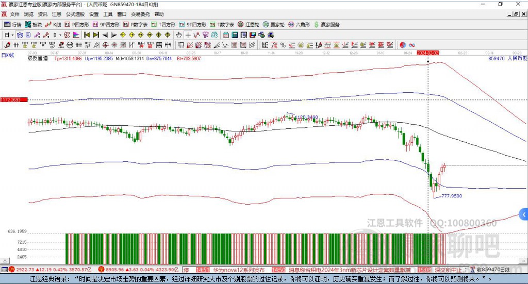Click the blue side-panel expand arrow

(x=523, y=214)
